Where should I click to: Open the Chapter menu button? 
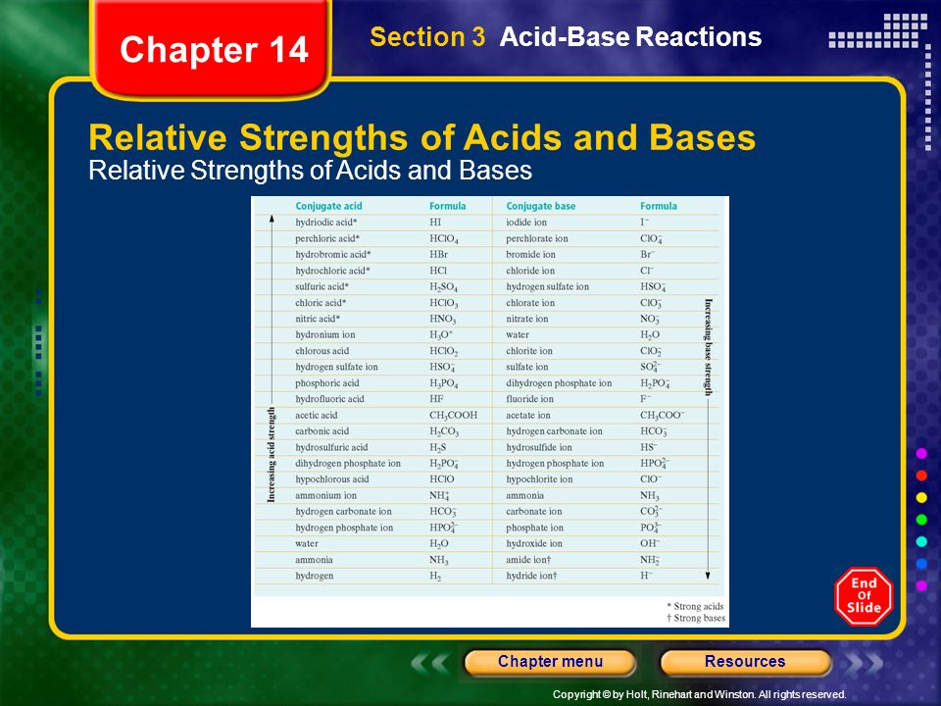550,662
